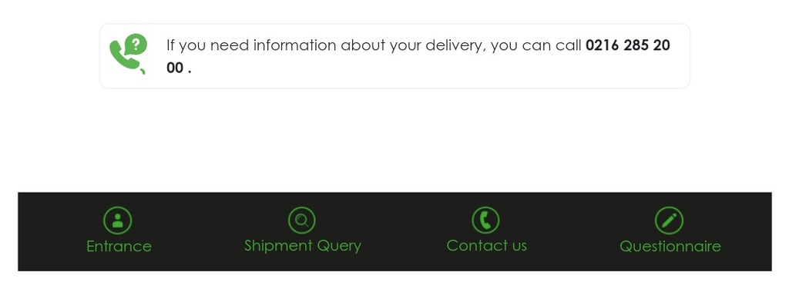Screen dimensions: 789x289
Task: Open the Questionnaire pencil icon
Action: [670, 221]
